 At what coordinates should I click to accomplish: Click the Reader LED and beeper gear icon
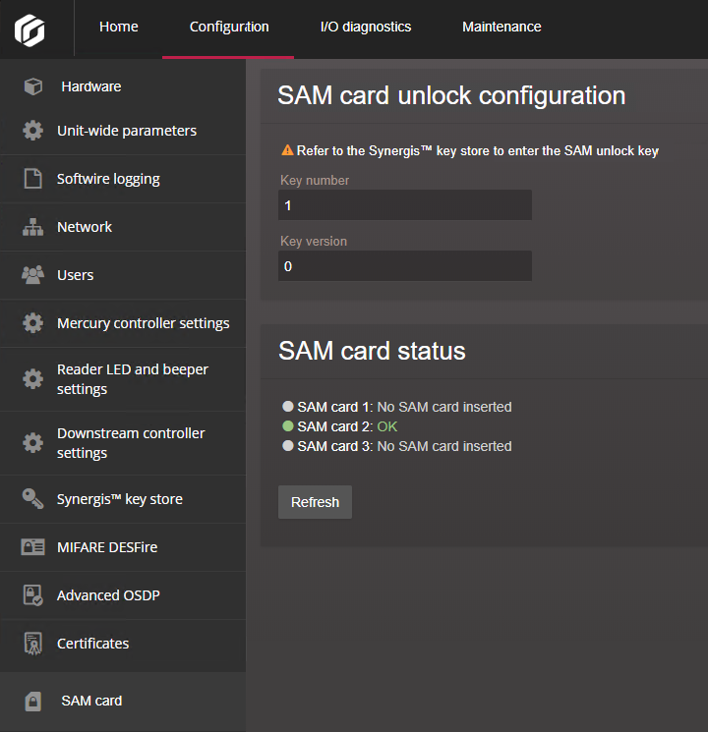pyautogui.click(x=32, y=378)
